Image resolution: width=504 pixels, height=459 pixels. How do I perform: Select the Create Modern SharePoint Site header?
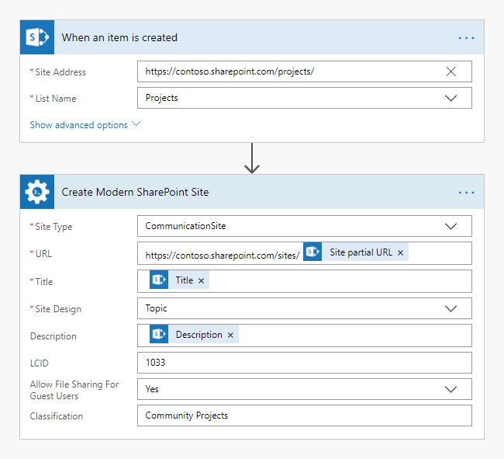252,192
